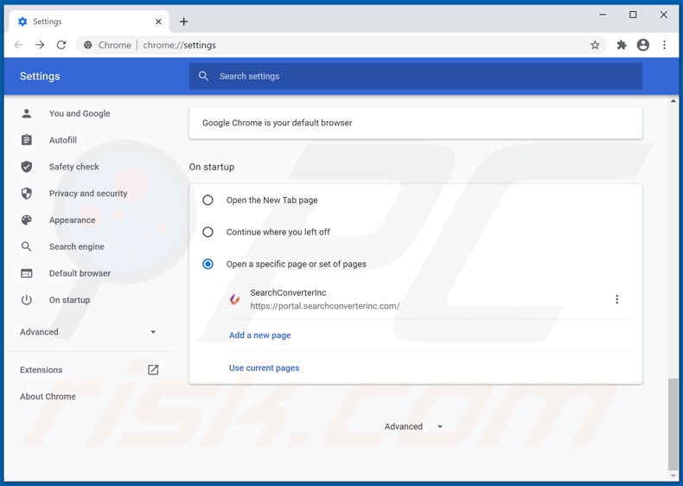Open more actions for SearchConverterInc page
The width and height of the screenshot is (683, 486).
point(616,299)
